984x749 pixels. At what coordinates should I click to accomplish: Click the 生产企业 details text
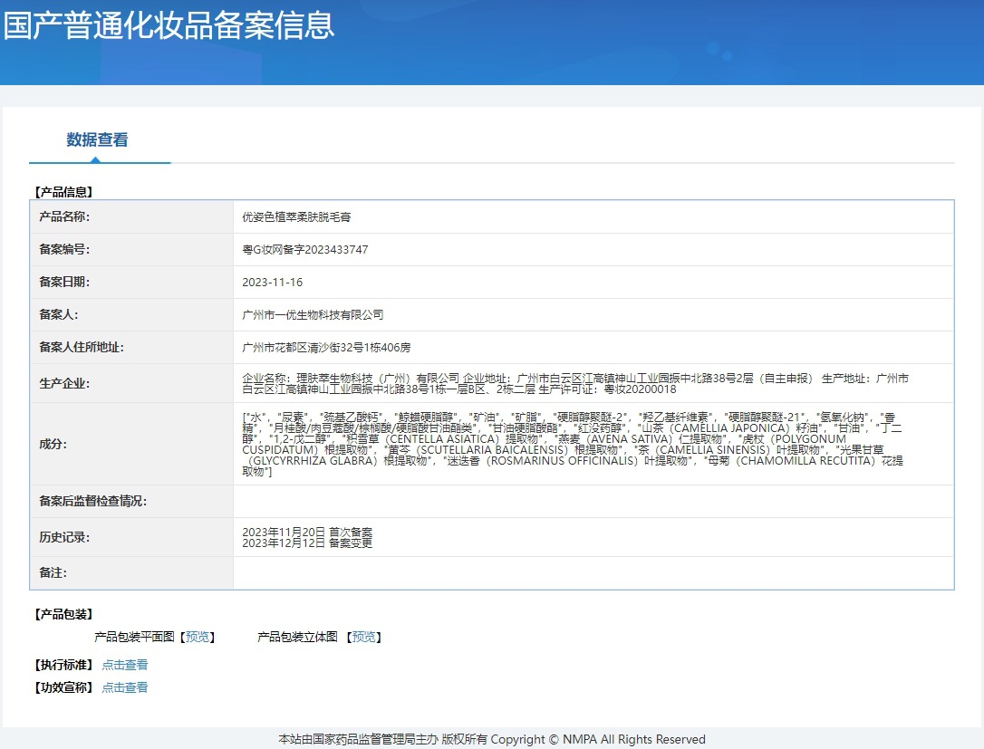[x=575, y=383]
